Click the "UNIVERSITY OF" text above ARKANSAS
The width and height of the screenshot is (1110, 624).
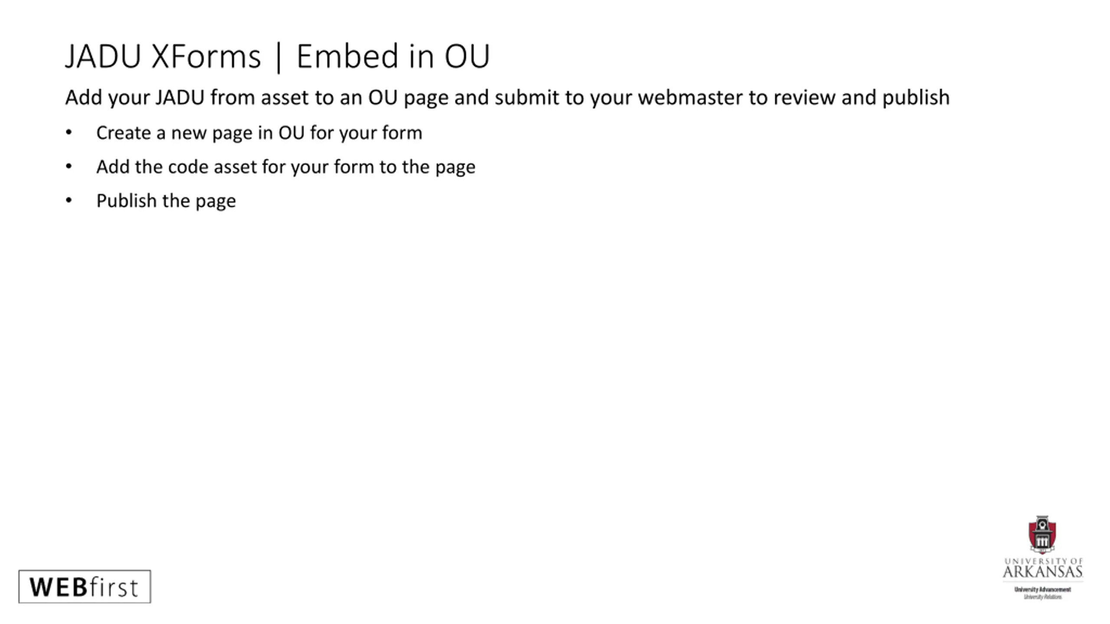tap(1043, 561)
